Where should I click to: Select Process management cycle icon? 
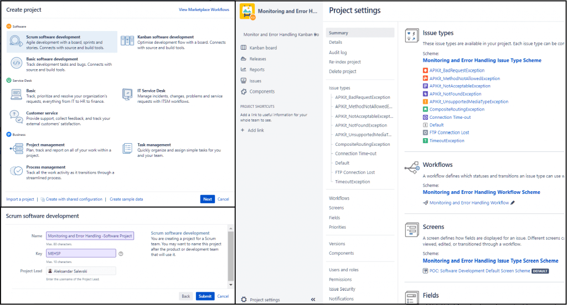coord(16,171)
